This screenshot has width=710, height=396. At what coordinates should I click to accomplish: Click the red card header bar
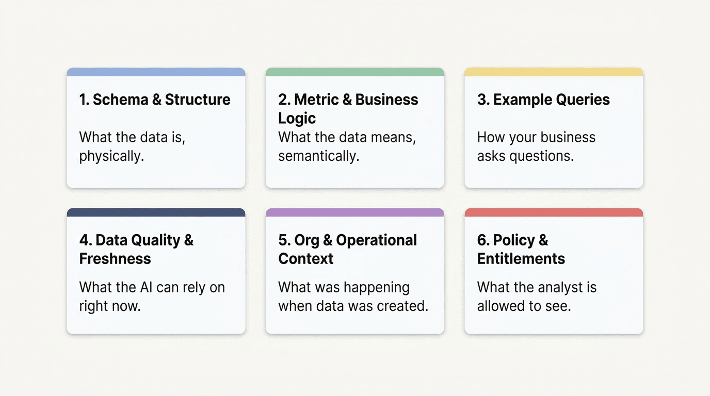[554, 212]
